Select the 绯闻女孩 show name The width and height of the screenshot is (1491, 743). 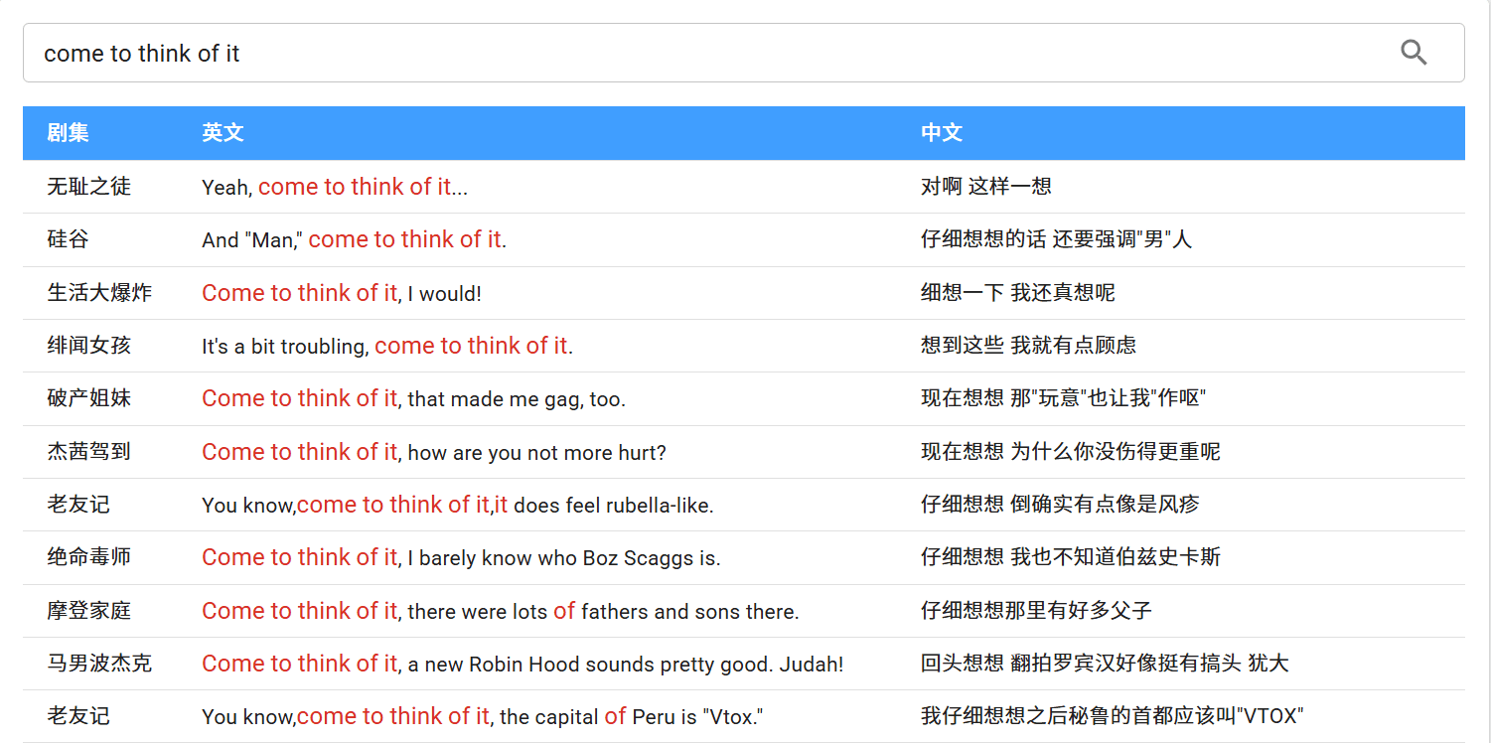[88, 346]
